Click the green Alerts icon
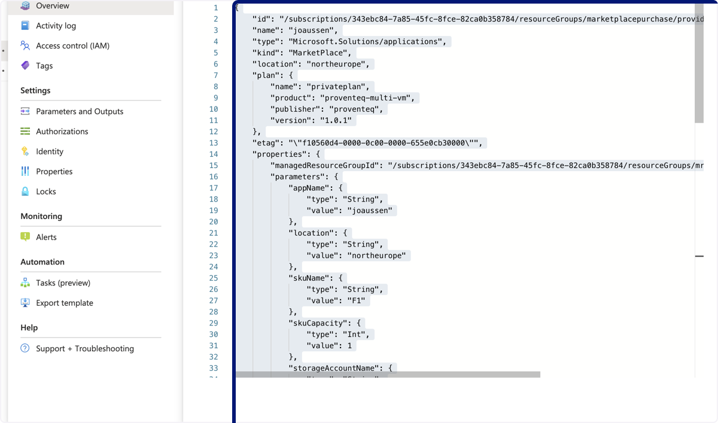This screenshot has height=423, width=718. (x=25, y=237)
